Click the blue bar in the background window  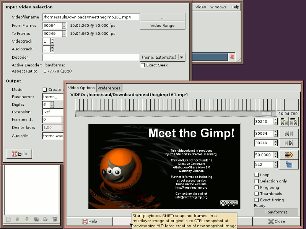click(210, 57)
